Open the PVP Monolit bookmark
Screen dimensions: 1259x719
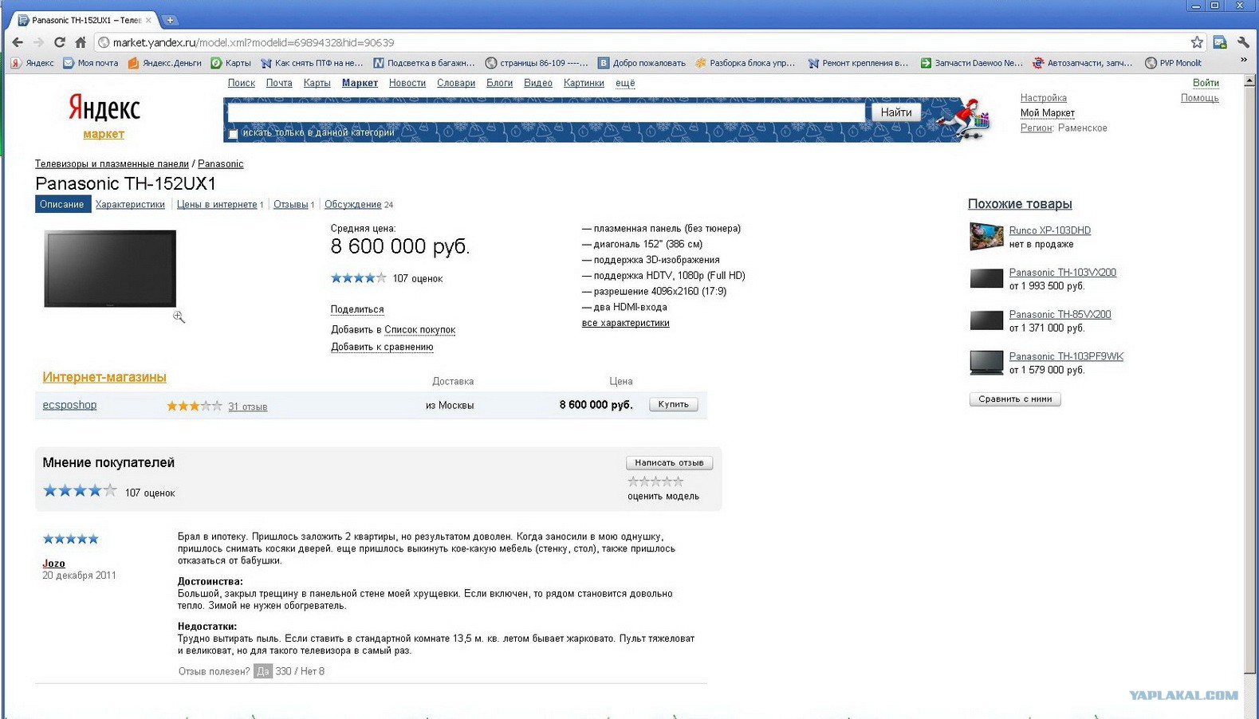(1174, 63)
